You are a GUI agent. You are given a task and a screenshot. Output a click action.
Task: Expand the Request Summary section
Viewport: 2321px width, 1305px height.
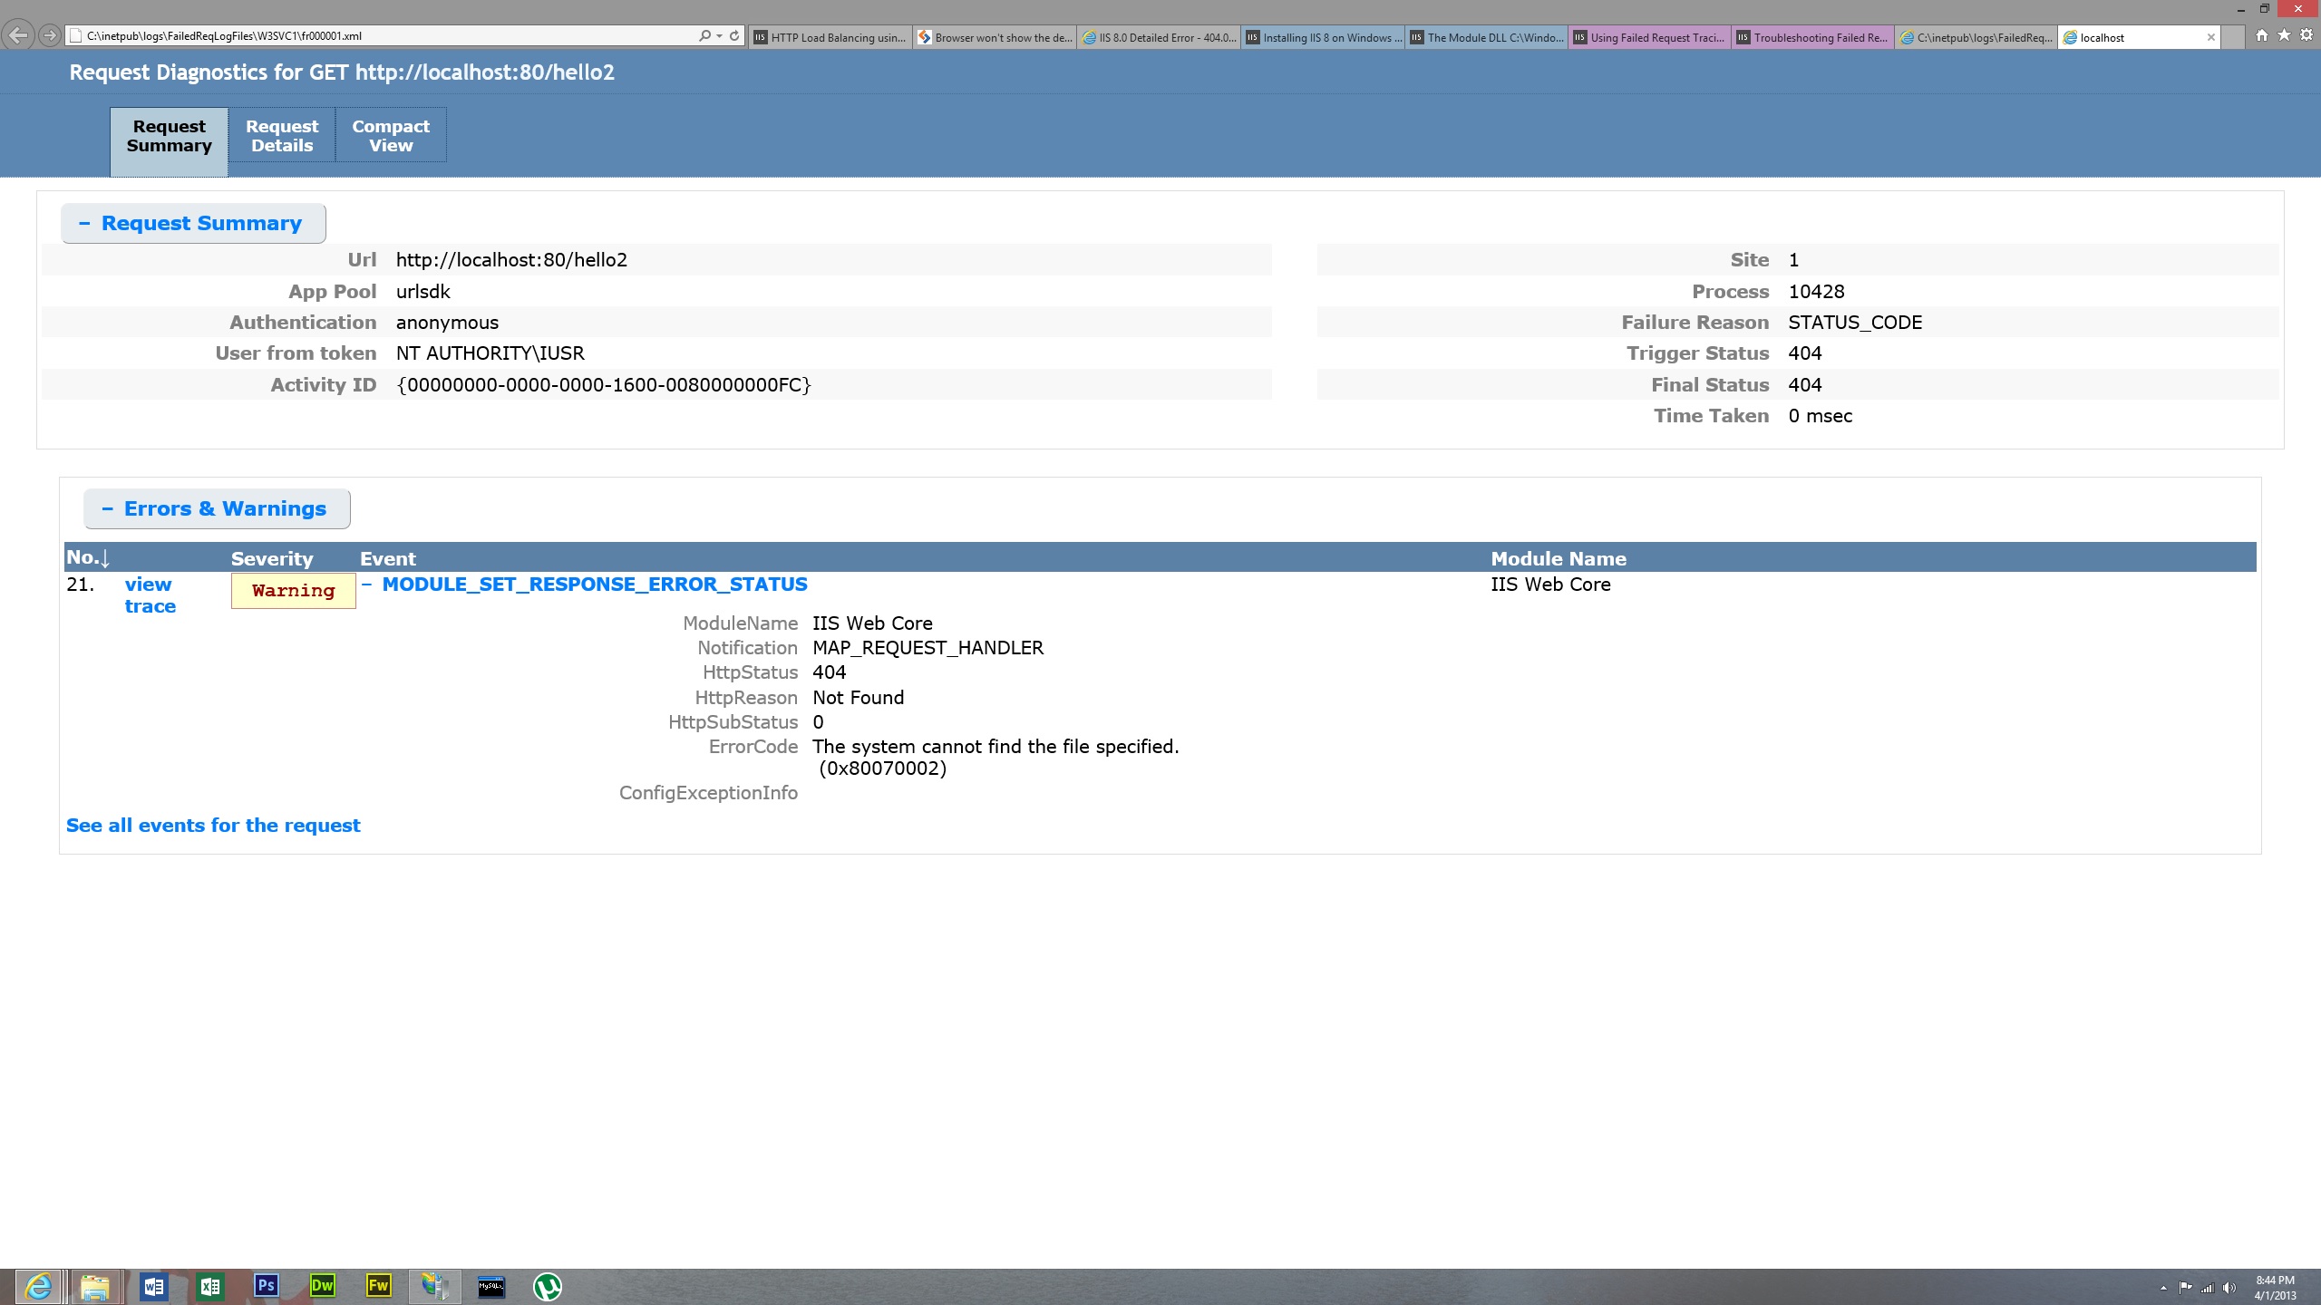pyautogui.click(x=191, y=221)
